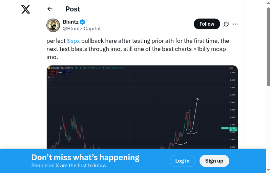
Task: Click "People on X are the first to know" text
Action: coord(69,166)
